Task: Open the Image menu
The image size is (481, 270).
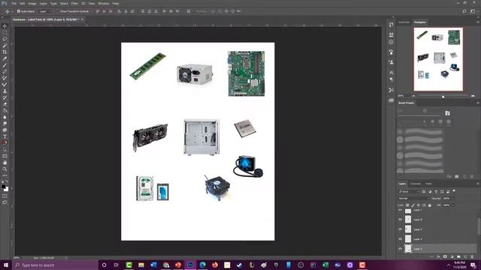Action: pyautogui.click(x=32, y=3)
